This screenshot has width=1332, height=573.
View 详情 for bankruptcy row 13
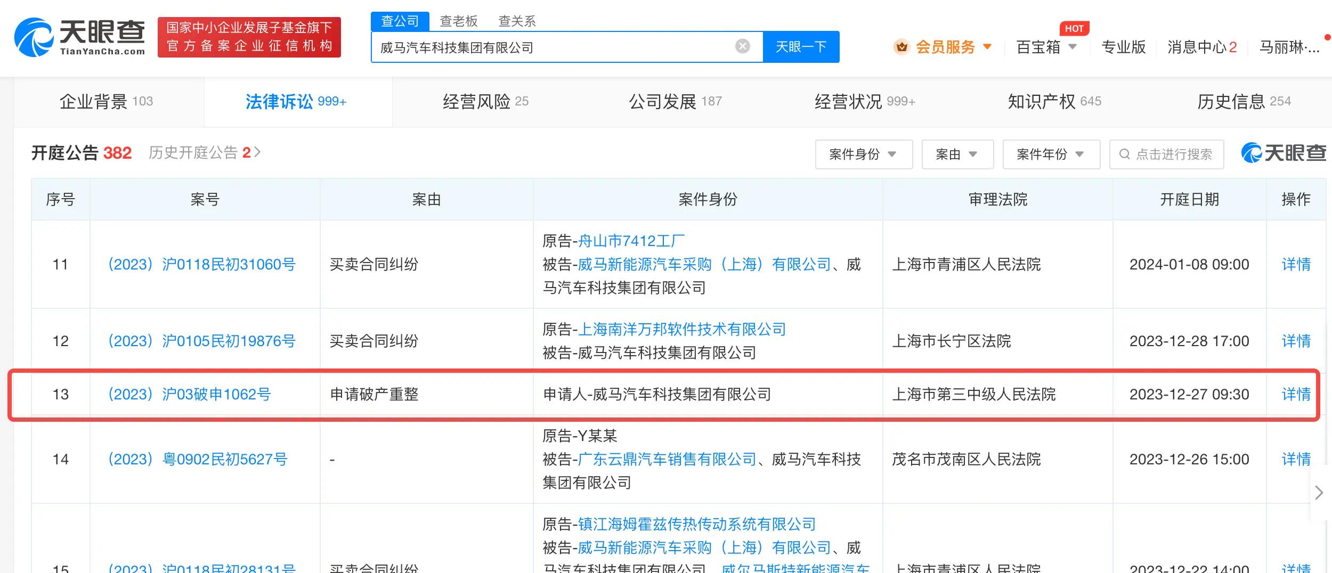1296,394
